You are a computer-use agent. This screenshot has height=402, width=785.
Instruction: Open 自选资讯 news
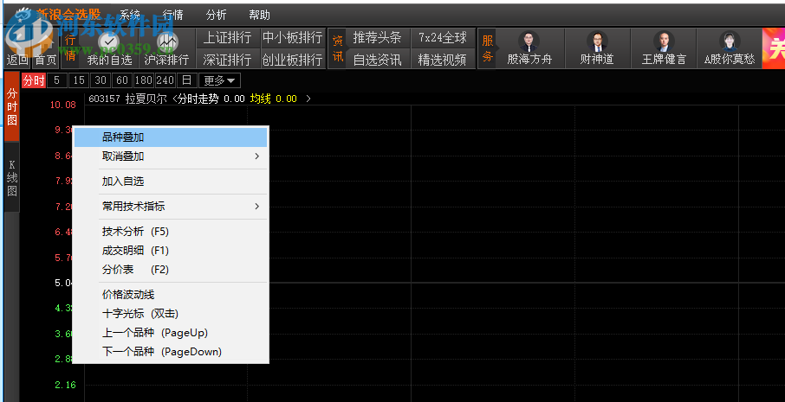(x=377, y=60)
